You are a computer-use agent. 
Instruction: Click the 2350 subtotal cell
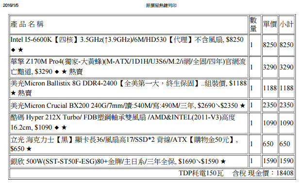(286, 105)
